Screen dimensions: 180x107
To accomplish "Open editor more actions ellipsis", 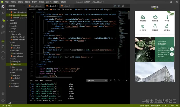I will (126, 6).
